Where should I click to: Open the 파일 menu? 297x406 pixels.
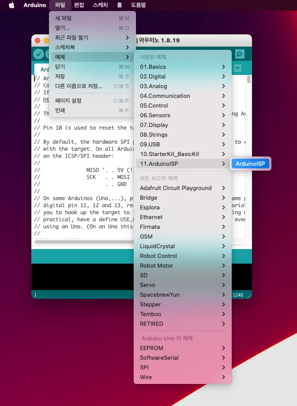click(x=60, y=5)
